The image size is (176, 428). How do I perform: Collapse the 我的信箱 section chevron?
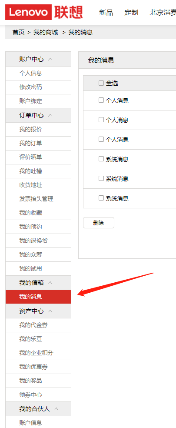point(50,283)
